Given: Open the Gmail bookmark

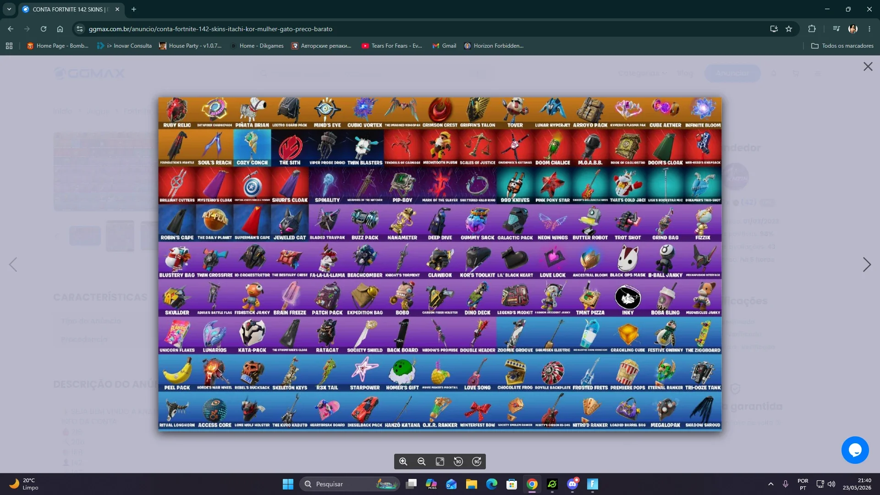Looking at the screenshot, I should [445, 46].
